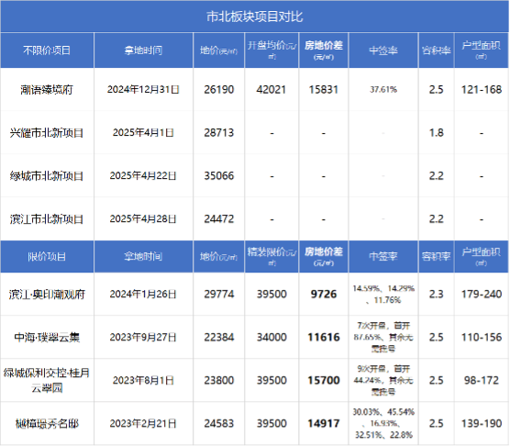The image size is (510, 446).
Task: Select the land price 24583 cell
Action: pos(219,423)
